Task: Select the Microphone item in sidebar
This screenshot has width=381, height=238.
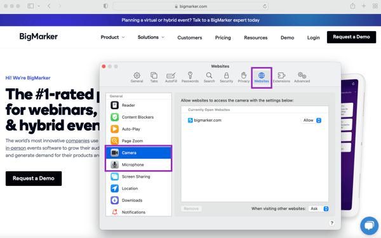Action: point(138,164)
